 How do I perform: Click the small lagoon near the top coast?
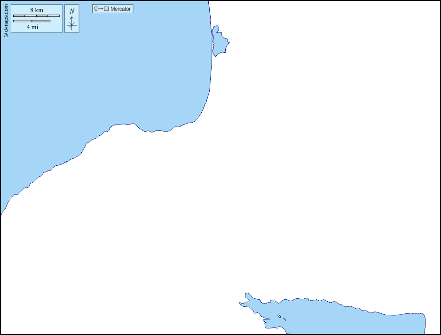[x=219, y=42]
